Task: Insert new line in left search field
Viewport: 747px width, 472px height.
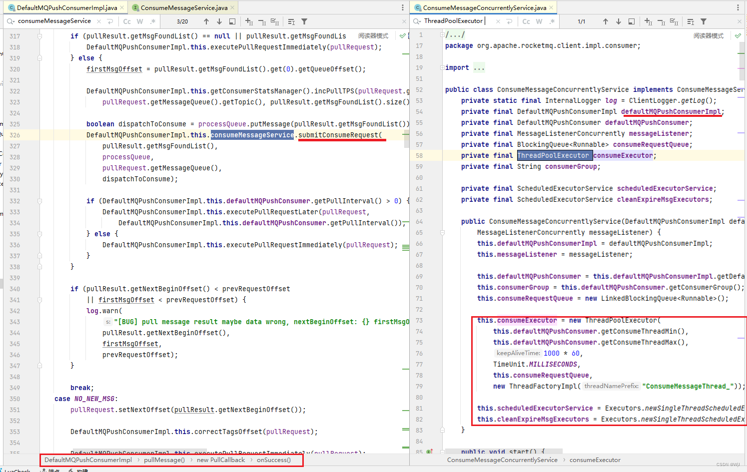Action: pos(110,21)
